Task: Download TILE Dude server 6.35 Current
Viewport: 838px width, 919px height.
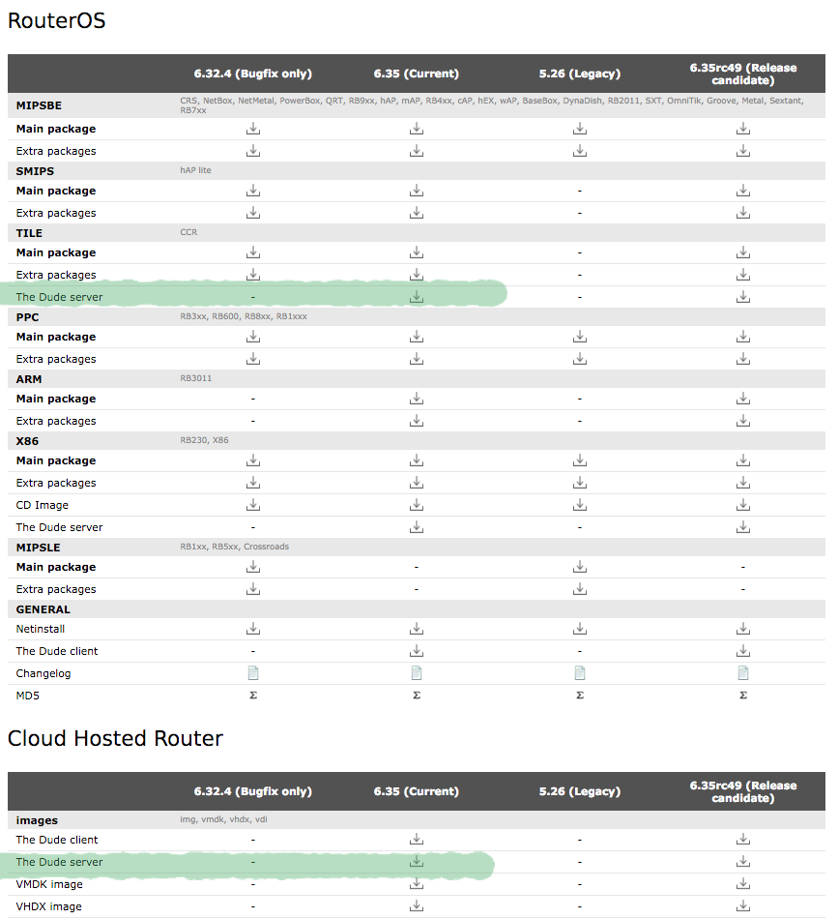Action: [417, 297]
